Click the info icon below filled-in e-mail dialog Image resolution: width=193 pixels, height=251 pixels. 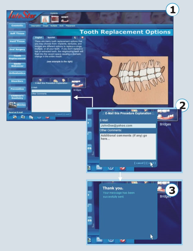tap(111, 168)
